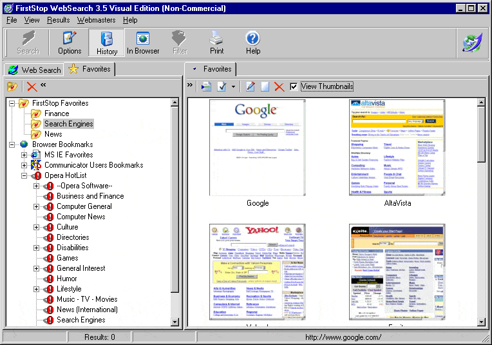Image resolution: width=492 pixels, height=345 pixels.
Task: Click the Google page thumbnail
Action: [258, 148]
